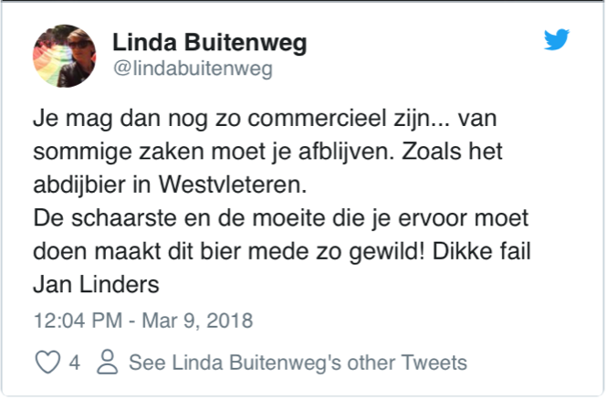The image size is (607, 400).
Task: Click the Twitter bird logo
Action: (556, 39)
